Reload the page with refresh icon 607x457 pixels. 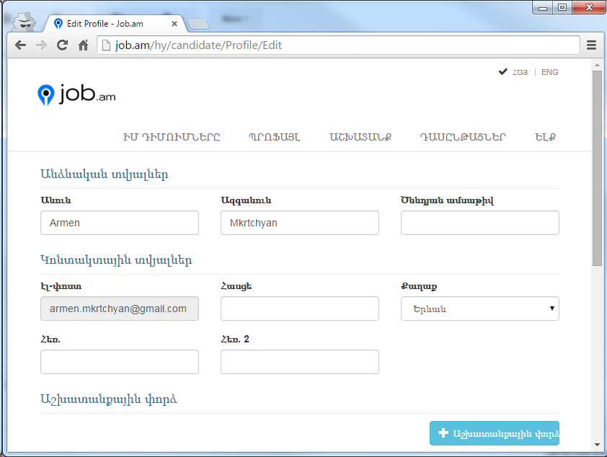pos(62,45)
